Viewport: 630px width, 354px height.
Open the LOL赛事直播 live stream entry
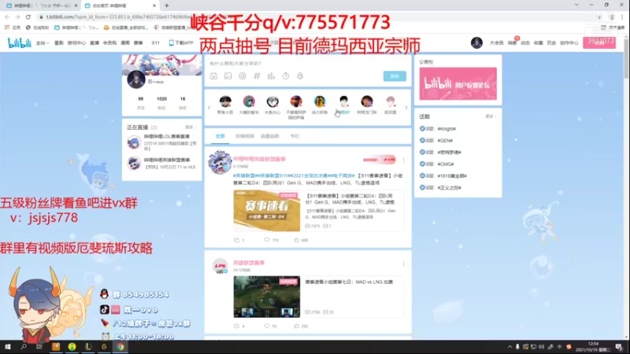coord(162,142)
